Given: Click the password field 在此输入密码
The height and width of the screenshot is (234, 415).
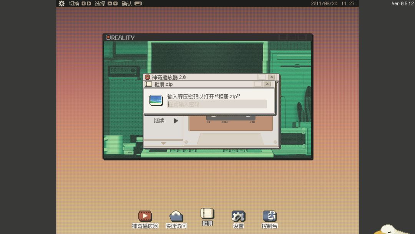Looking at the screenshot, I should [x=217, y=104].
